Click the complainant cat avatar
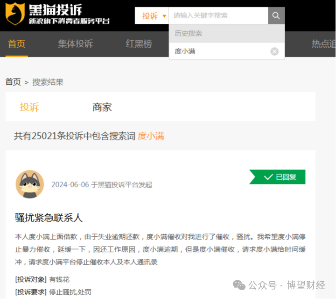Image resolution: width=336 pixels, height=299 pixels. tap(30, 184)
